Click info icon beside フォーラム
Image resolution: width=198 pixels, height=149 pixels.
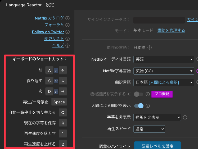pyautogui.click(x=67, y=25)
